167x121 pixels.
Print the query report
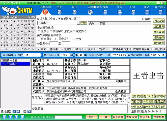click(18, 111)
